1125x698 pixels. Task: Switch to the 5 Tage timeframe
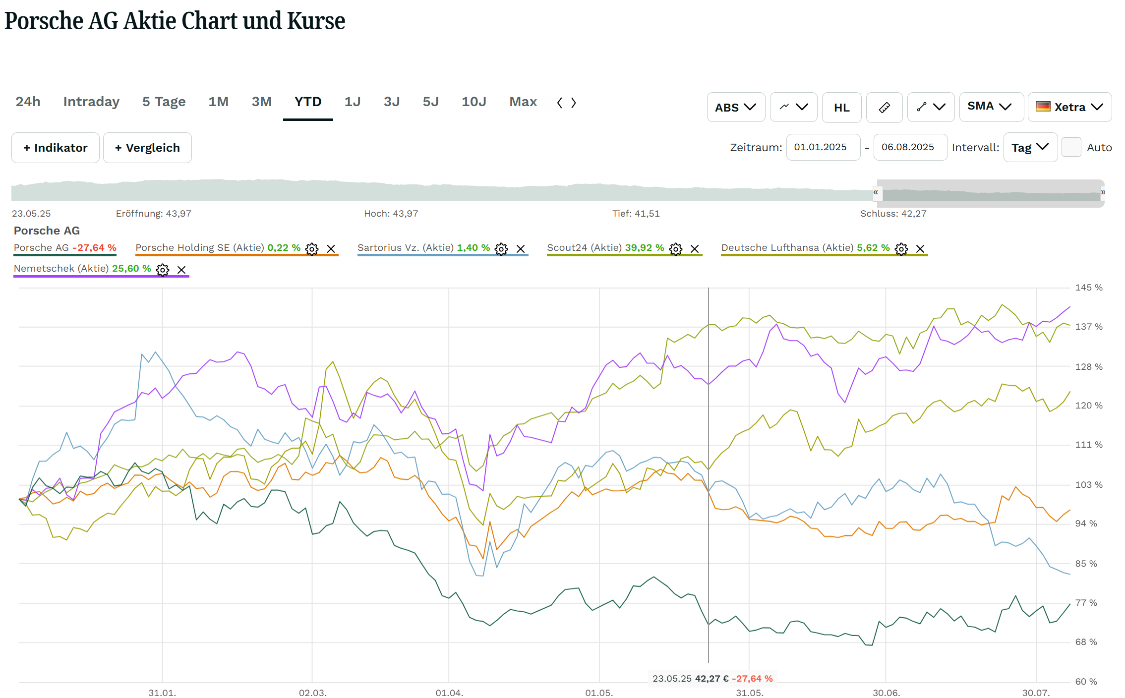164,102
